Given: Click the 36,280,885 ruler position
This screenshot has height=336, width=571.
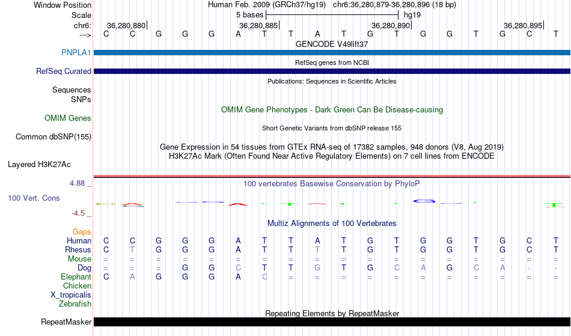Looking at the screenshot, I should [x=258, y=25].
